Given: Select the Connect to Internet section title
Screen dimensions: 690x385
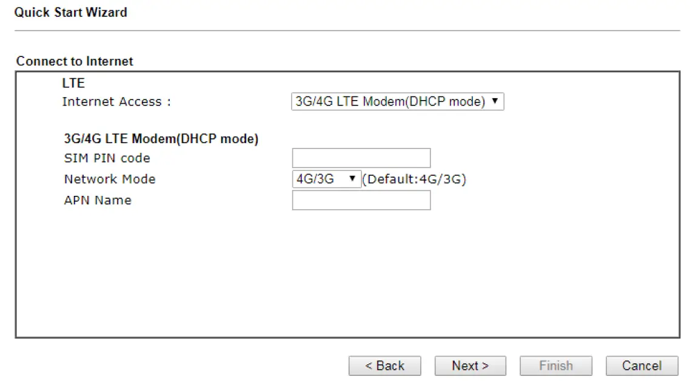Looking at the screenshot, I should coord(75,61).
